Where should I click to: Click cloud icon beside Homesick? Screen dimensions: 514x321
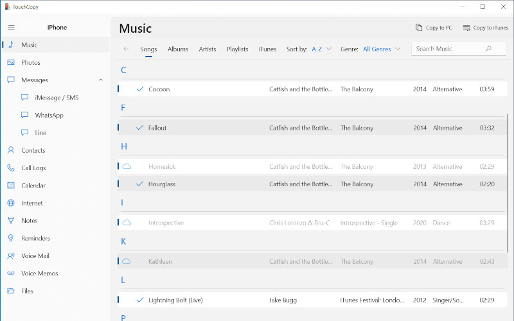pyautogui.click(x=127, y=166)
